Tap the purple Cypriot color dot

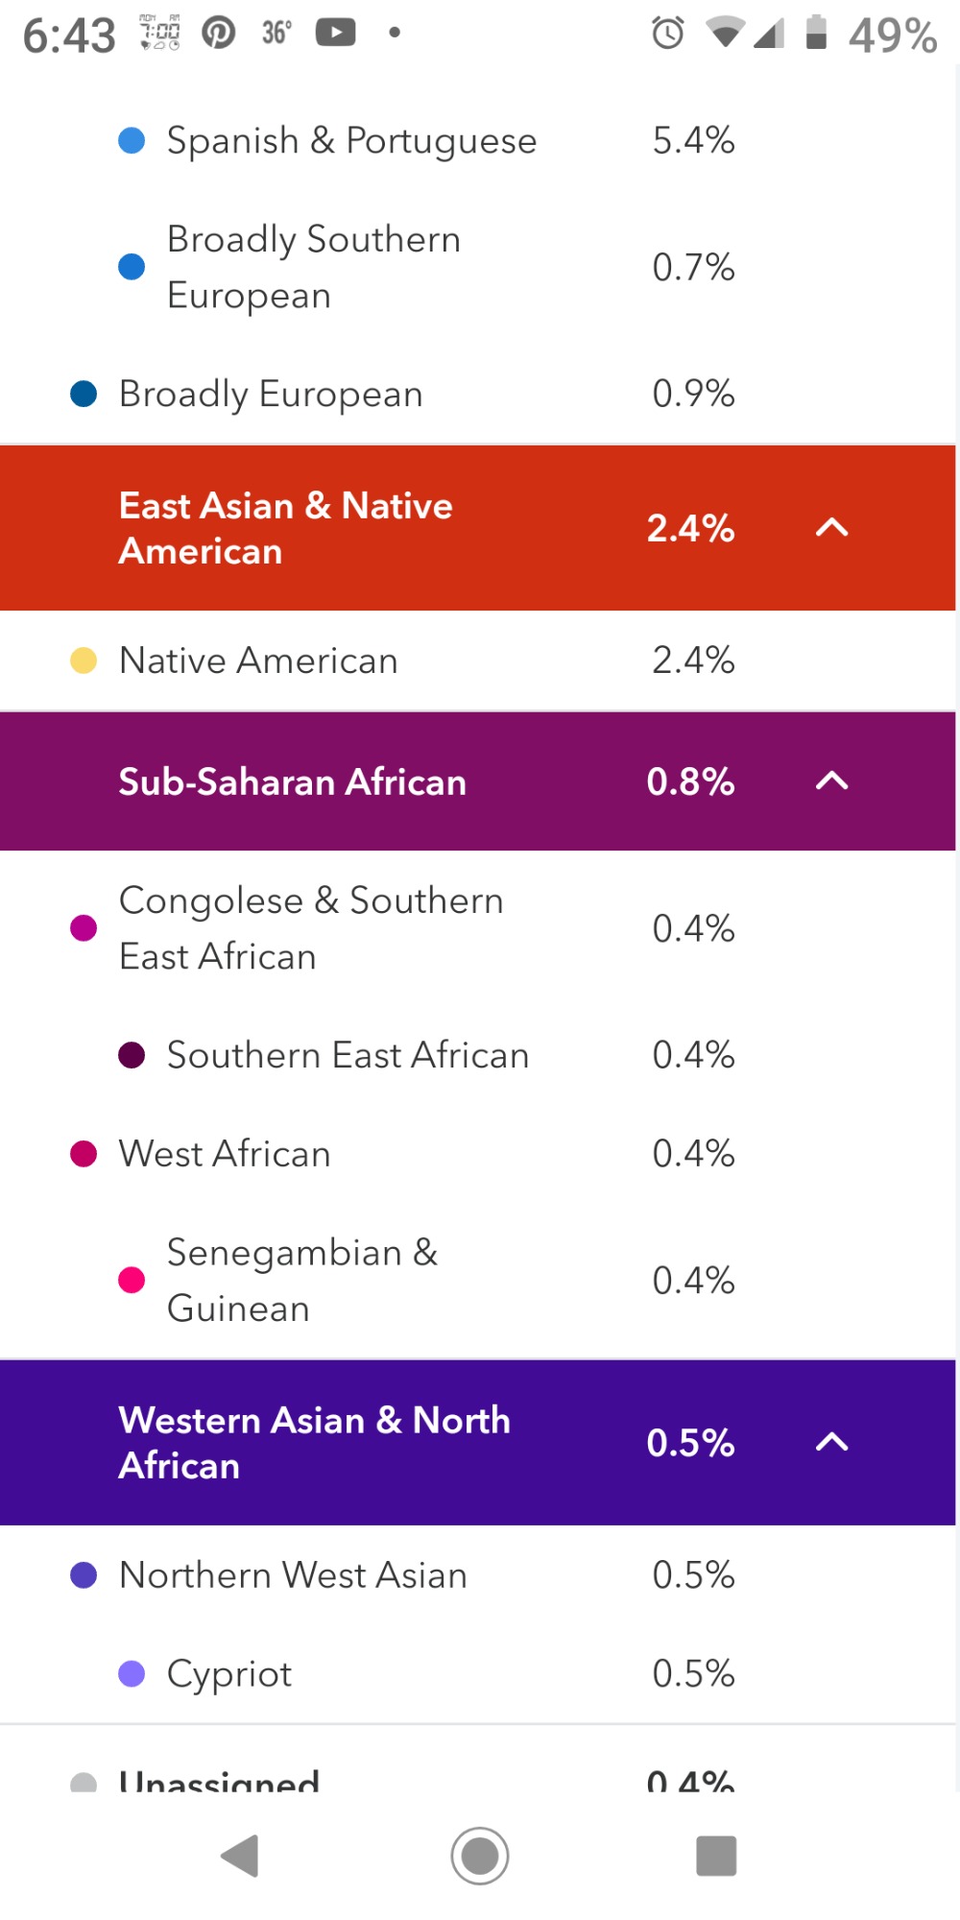point(132,1674)
